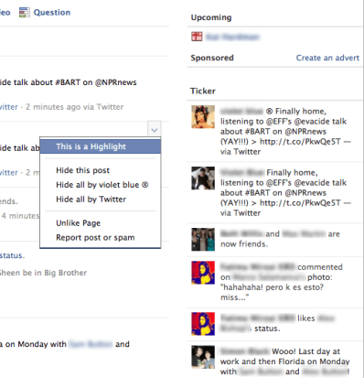Select Hide all by violet blue
This screenshot has width=364, height=378.
coord(102,185)
